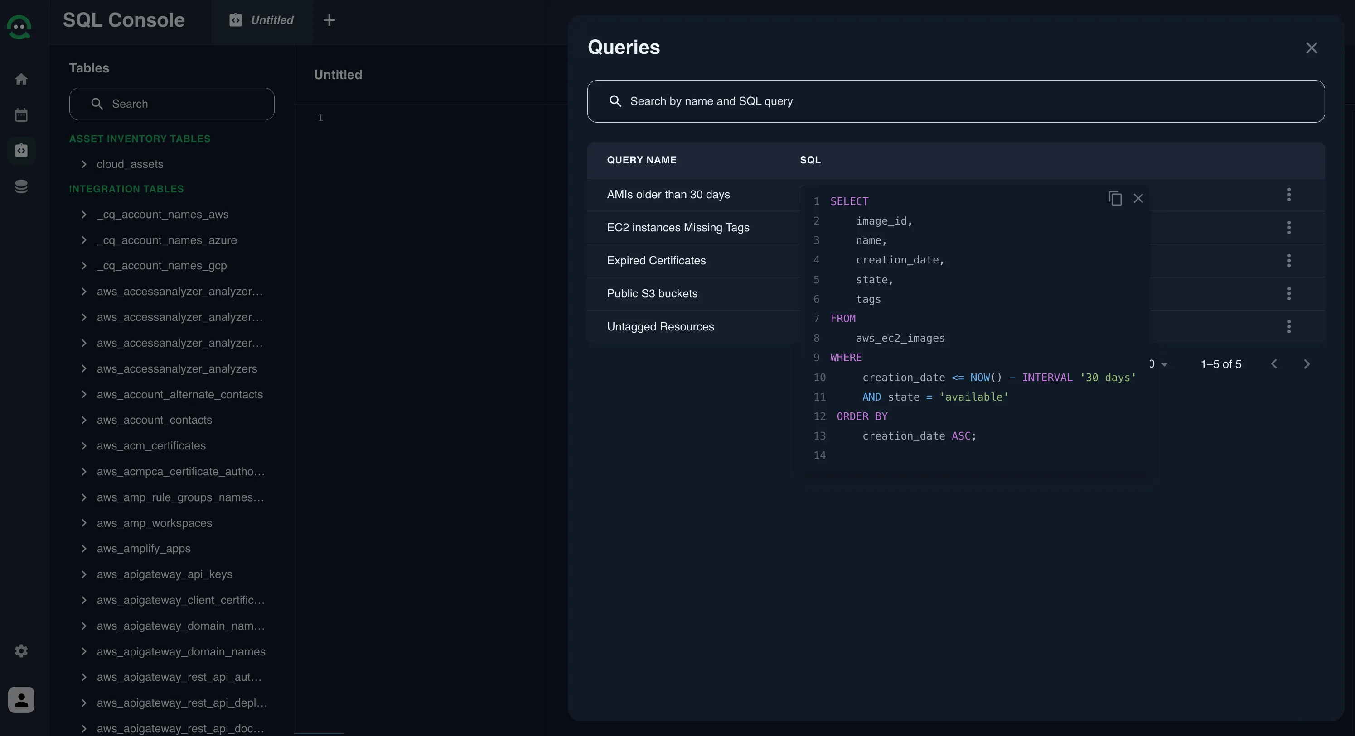The image size is (1355, 736).
Task: Select the Expired Certificates query
Action: pyautogui.click(x=656, y=261)
